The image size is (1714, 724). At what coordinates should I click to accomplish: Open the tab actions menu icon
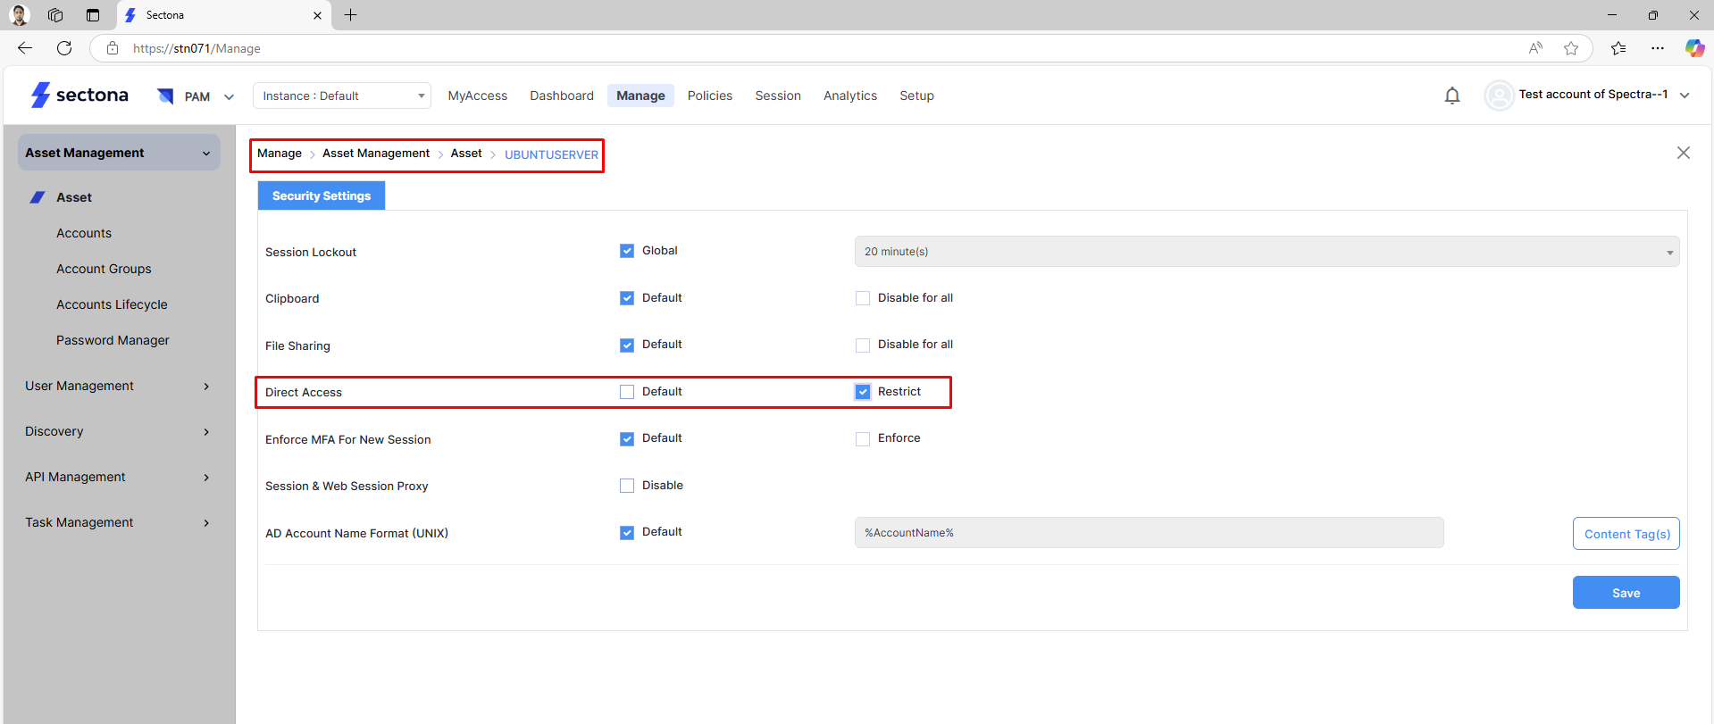[x=93, y=15]
